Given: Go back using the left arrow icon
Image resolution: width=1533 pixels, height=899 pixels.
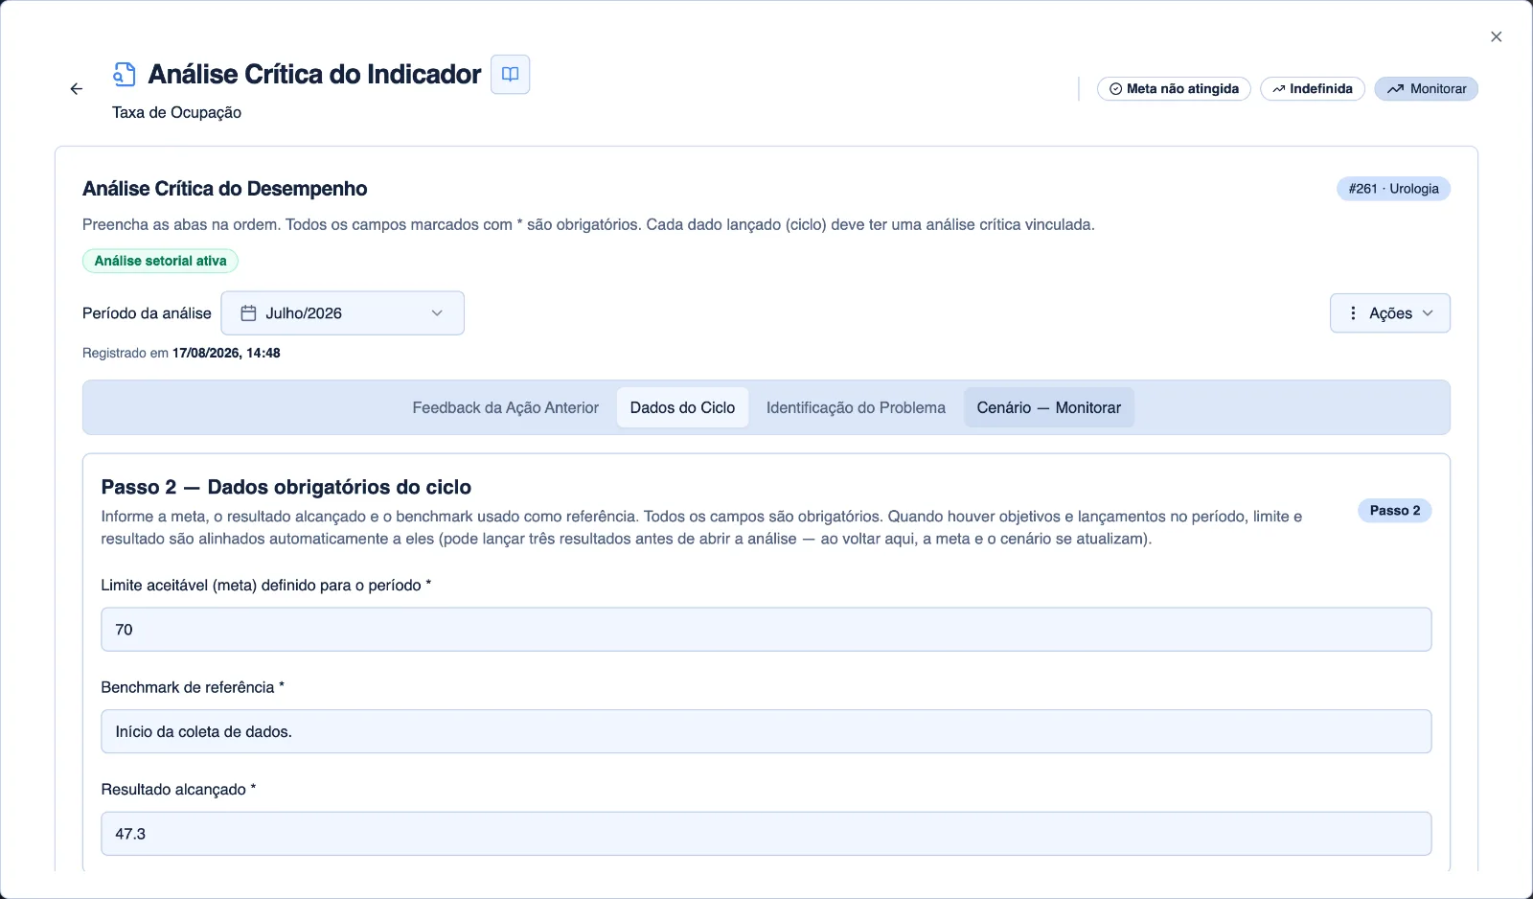Looking at the screenshot, I should (77, 89).
